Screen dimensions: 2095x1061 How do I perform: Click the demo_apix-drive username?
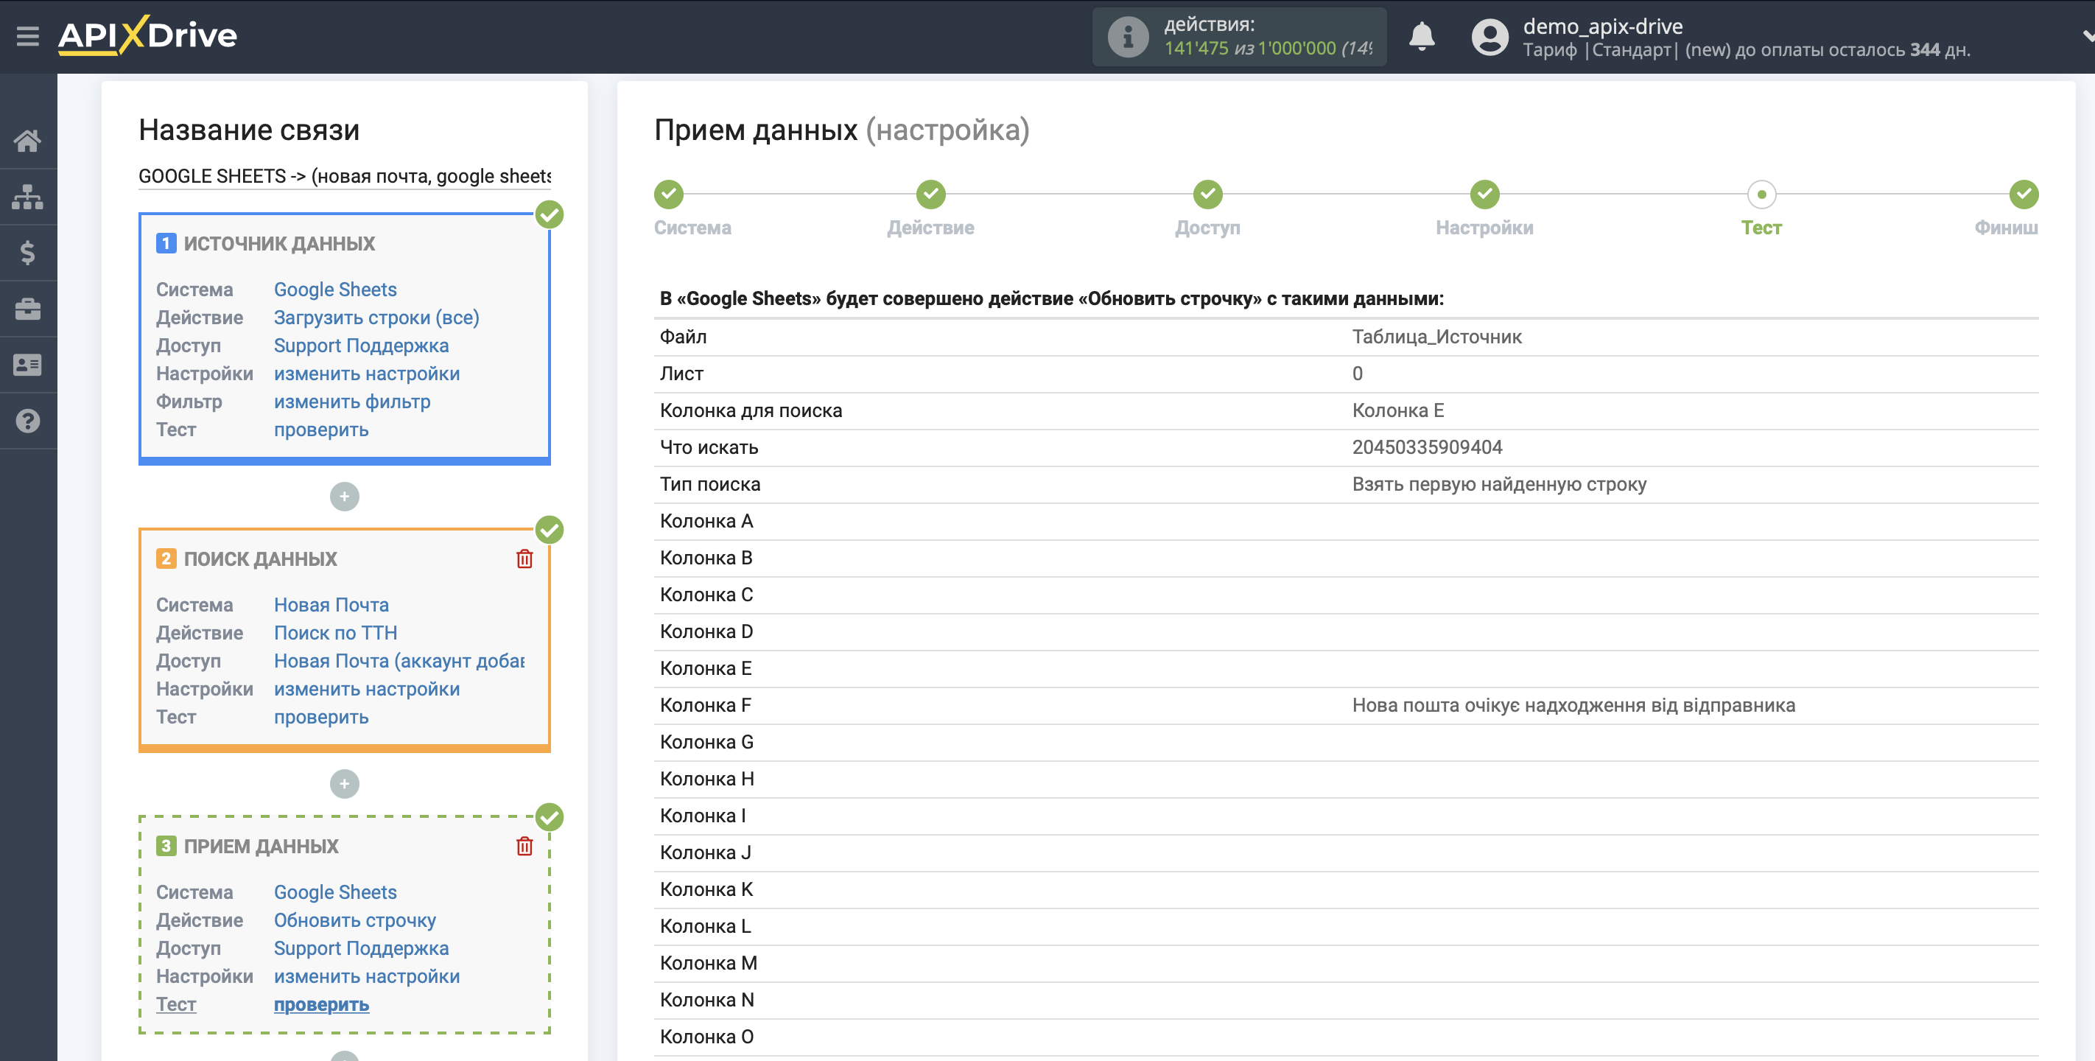[x=1602, y=26]
